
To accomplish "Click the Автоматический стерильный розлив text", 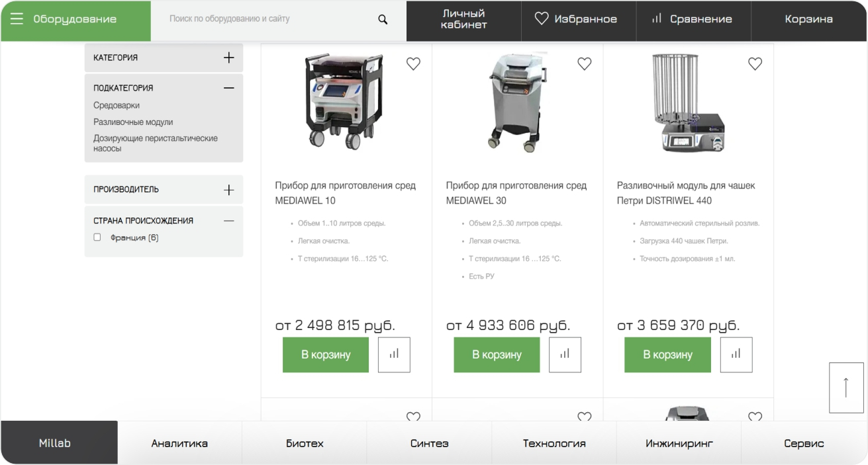I will (700, 224).
